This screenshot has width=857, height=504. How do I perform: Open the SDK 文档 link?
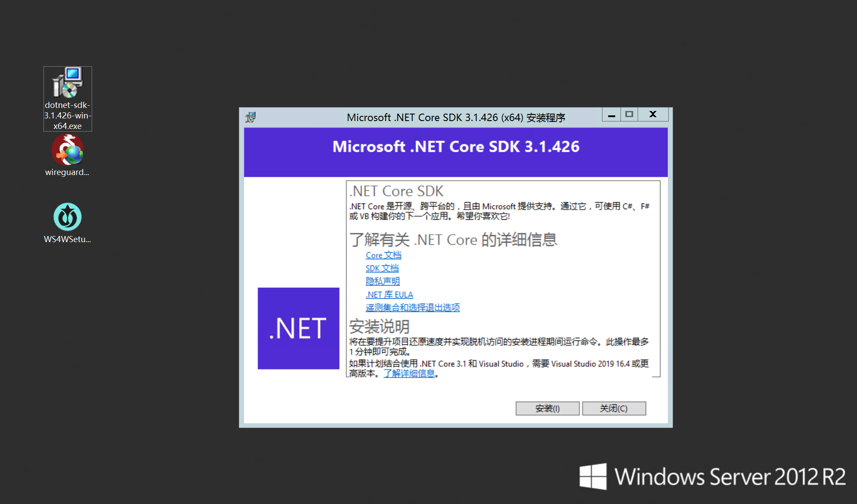pyautogui.click(x=382, y=268)
